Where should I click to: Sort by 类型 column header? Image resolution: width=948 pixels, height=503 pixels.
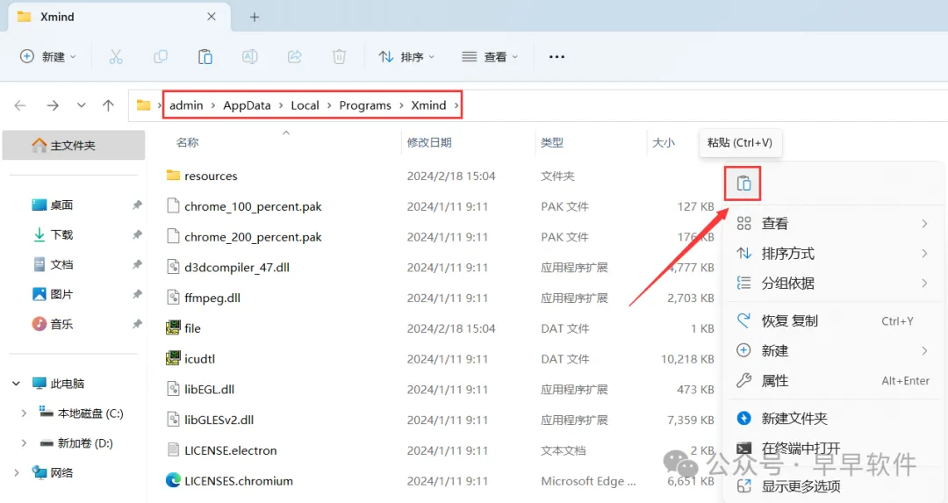[552, 143]
